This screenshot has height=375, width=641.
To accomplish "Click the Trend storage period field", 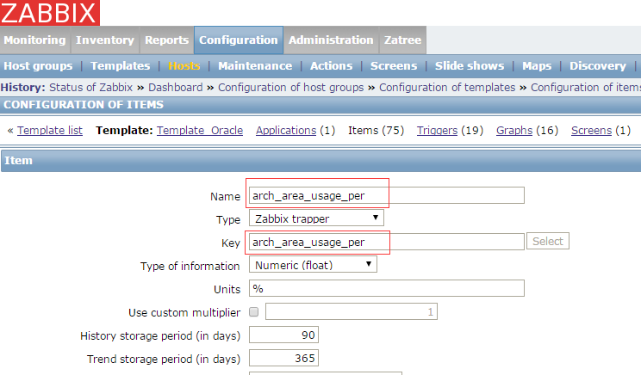I will 283,359.
